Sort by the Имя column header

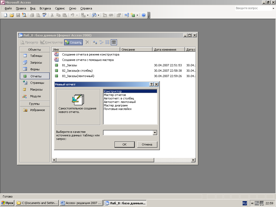[86, 50]
